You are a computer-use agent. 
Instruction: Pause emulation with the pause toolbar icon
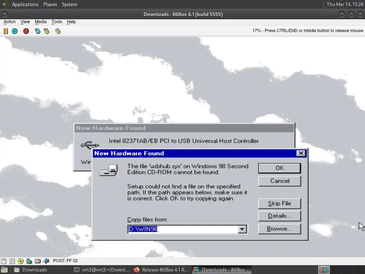[6, 31]
